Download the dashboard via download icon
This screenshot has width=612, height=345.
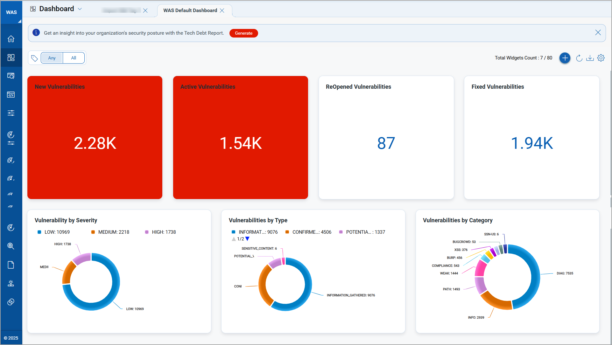[x=590, y=58]
